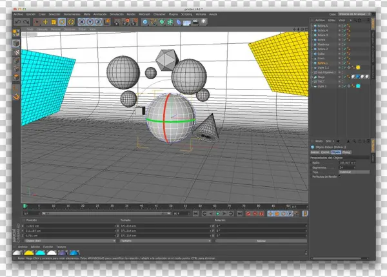
Task: Click the Make Editable icon in left palette
Action: 15,32
